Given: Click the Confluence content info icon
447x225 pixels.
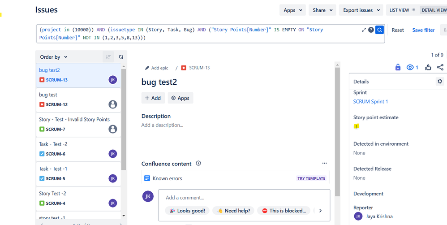Looking at the screenshot, I should coord(198,164).
